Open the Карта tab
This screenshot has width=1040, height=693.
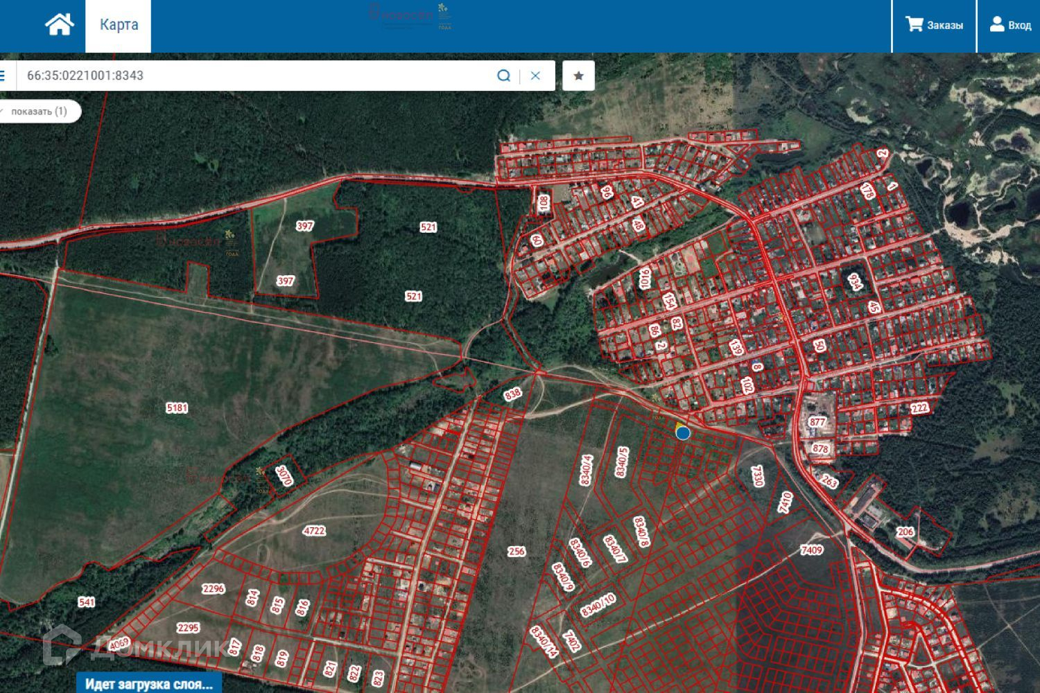[119, 26]
